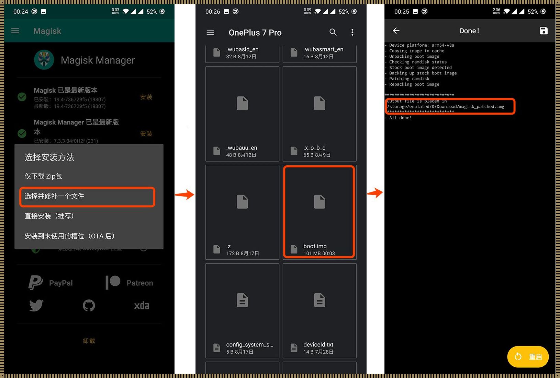The width and height of the screenshot is (560, 378).
Task: Open the Twitter bird icon
Action: click(36, 305)
